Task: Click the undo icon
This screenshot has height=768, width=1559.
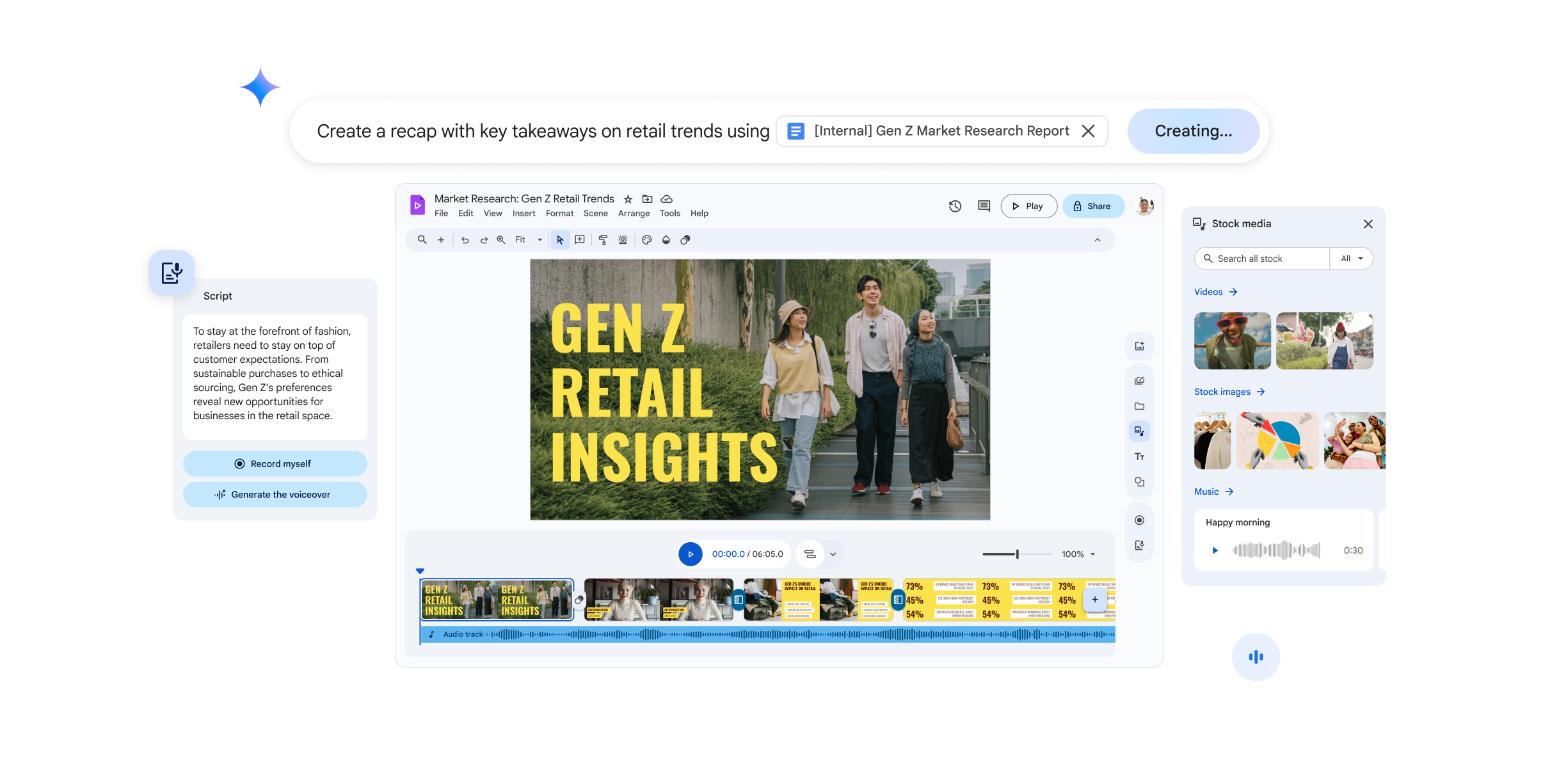Action: tap(465, 239)
